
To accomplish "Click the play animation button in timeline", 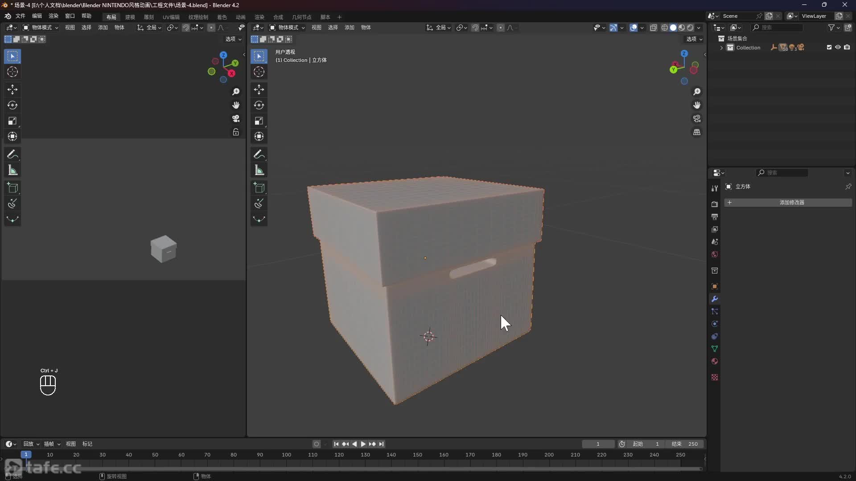I will (x=363, y=444).
